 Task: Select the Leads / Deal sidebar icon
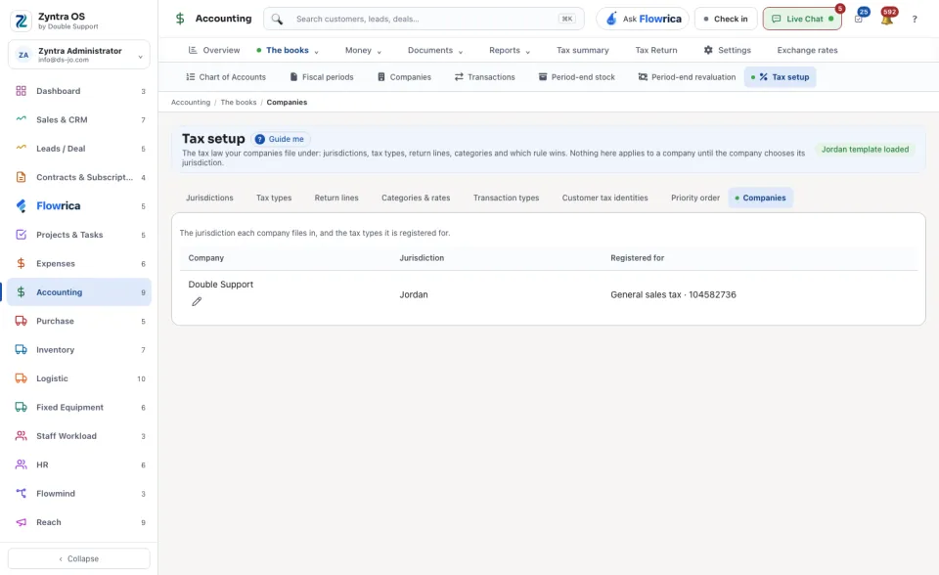[21, 149]
